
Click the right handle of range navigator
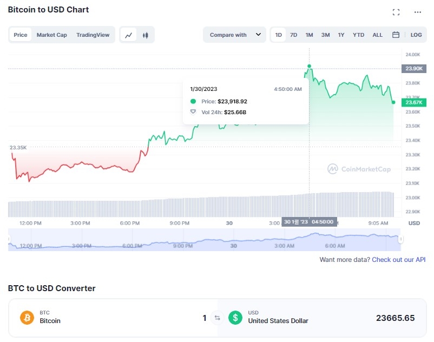(400, 239)
